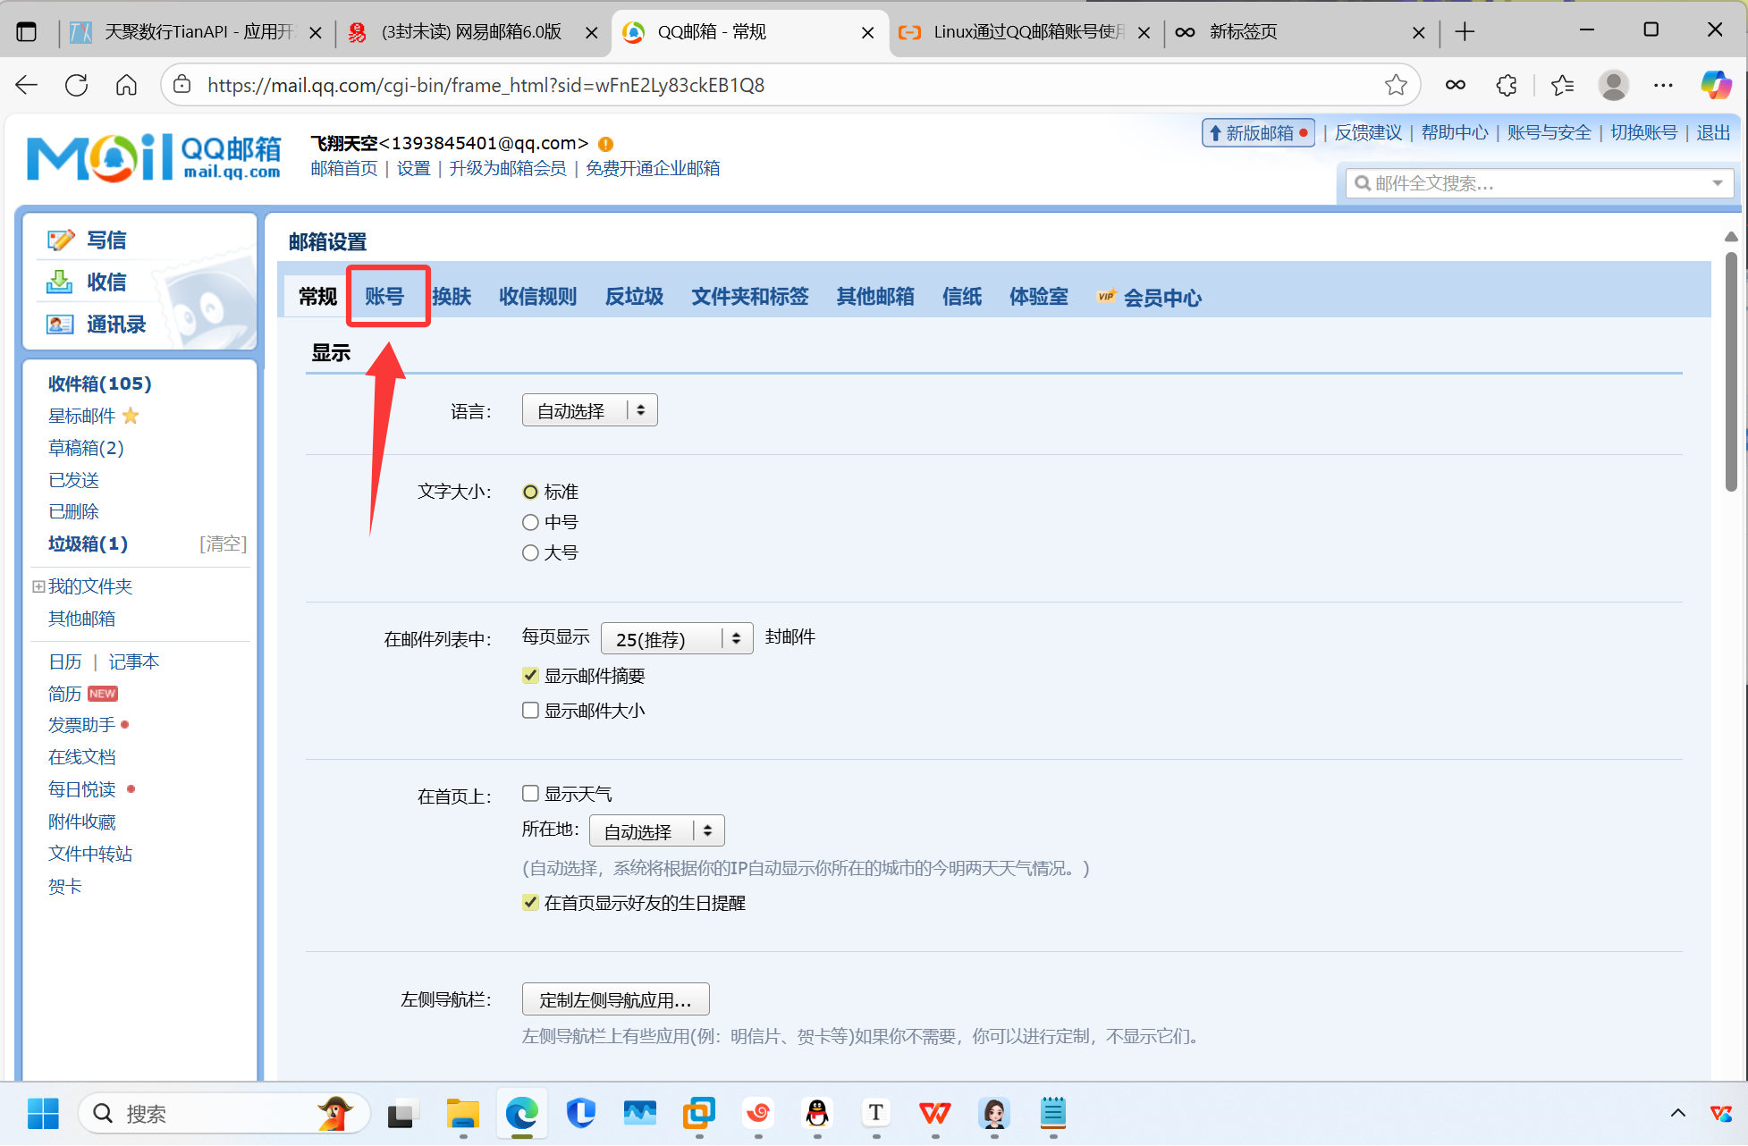The width and height of the screenshot is (1748, 1146).
Task: Enable 显示邮件大小 checkbox
Action: pyautogui.click(x=530, y=710)
